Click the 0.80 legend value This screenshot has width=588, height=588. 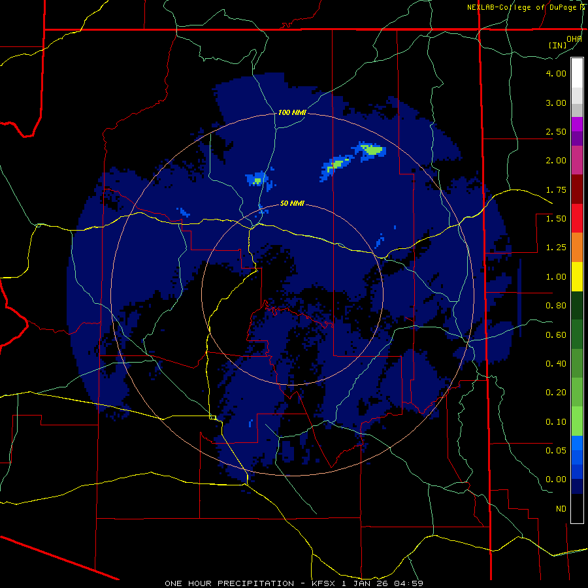[556, 306]
